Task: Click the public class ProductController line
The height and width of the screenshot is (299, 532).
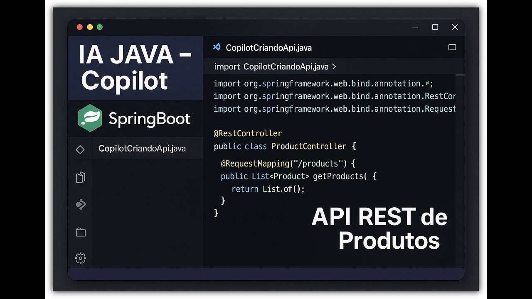Action: (x=285, y=146)
